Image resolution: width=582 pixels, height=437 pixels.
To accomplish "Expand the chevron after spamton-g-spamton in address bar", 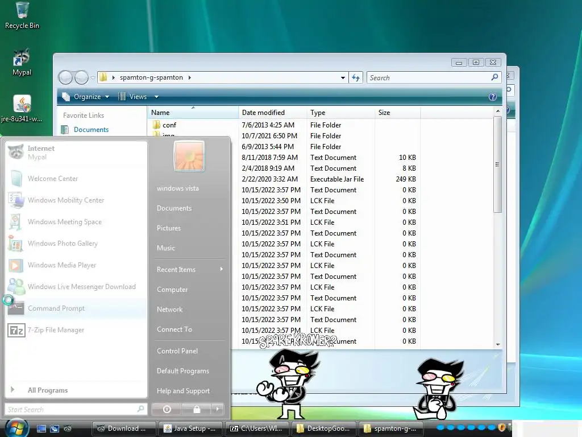I will (x=190, y=77).
